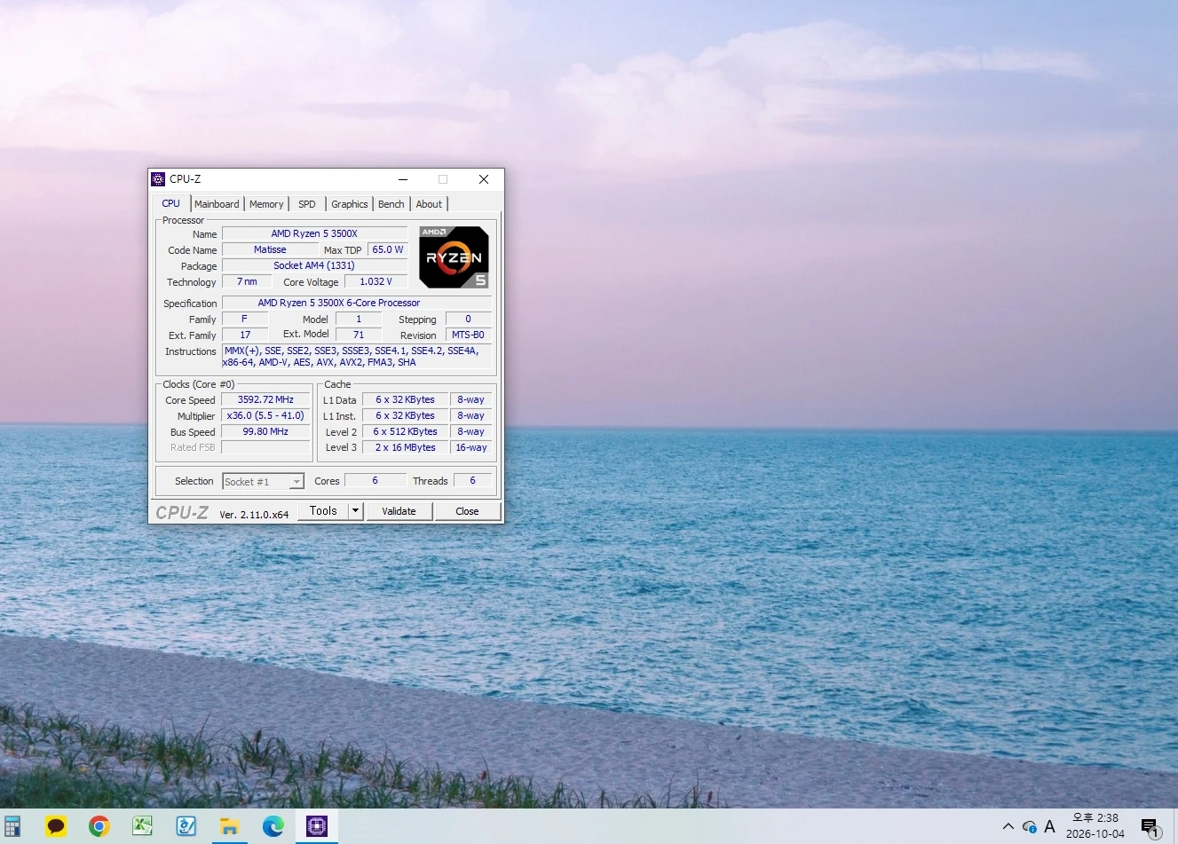Open the Calculator icon in the taskbar

(x=12, y=826)
